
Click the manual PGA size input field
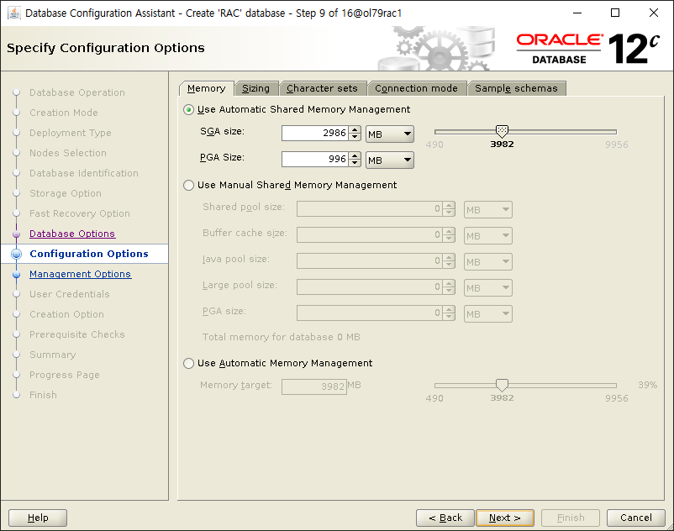click(370, 313)
